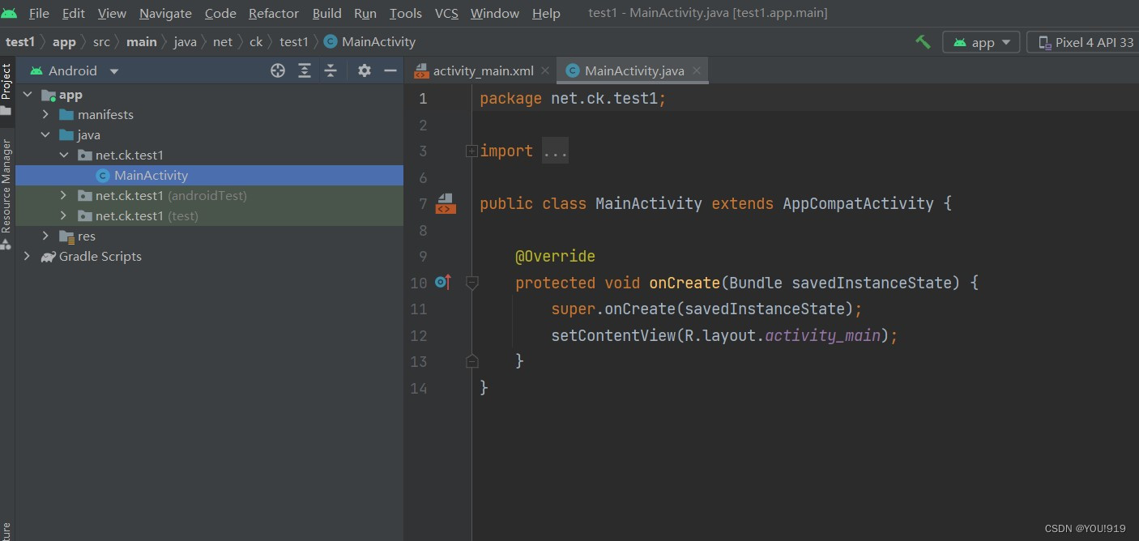The image size is (1139, 541).
Task: Click the Expand All icon
Action: click(x=305, y=70)
